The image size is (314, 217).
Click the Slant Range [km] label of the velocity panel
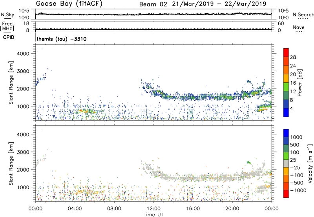click(x=11, y=164)
